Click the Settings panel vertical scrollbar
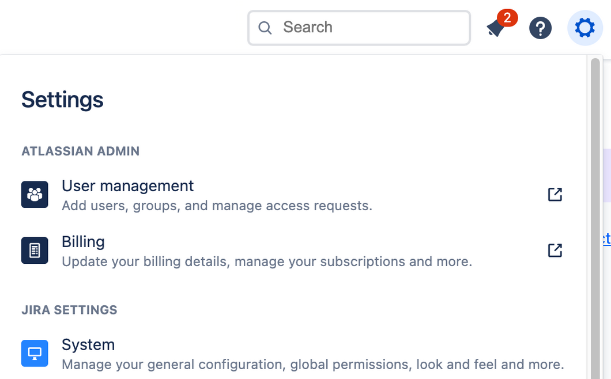Viewport: 611px width, 379px height. (595, 219)
